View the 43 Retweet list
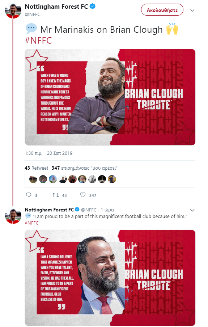The image size is (208, 327). pos(36,168)
